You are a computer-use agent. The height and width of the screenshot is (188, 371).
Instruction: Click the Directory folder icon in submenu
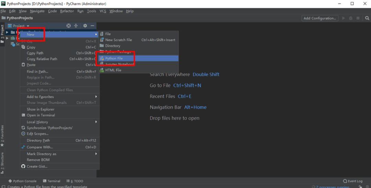pyautogui.click(x=102, y=46)
